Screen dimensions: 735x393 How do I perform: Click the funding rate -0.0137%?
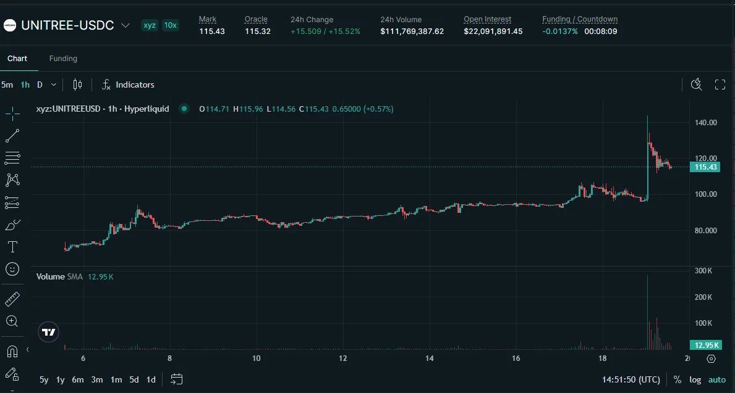point(560,31)
